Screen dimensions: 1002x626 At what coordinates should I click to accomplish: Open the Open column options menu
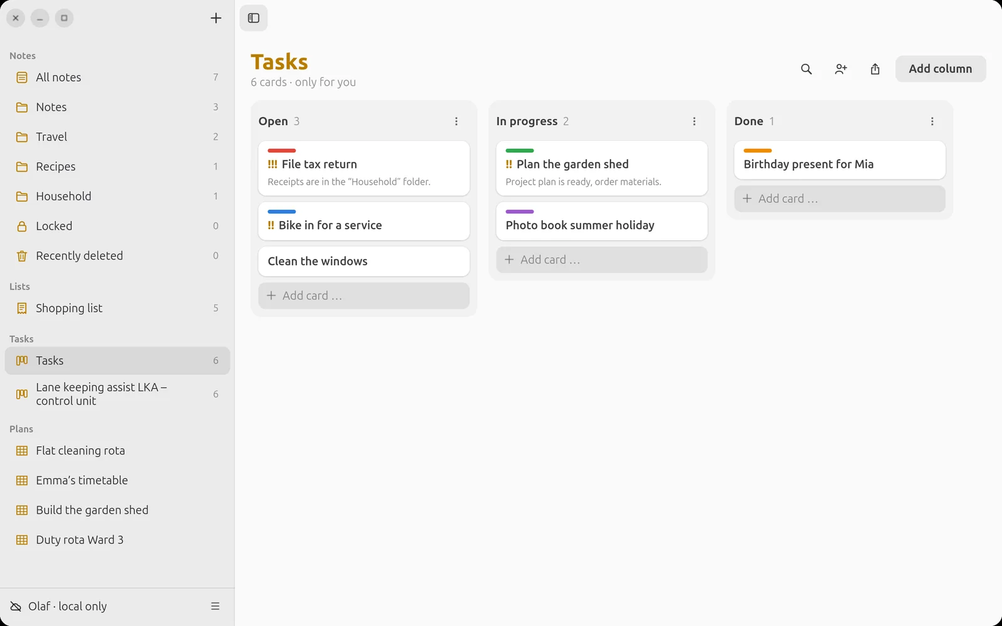pos(457,121)
